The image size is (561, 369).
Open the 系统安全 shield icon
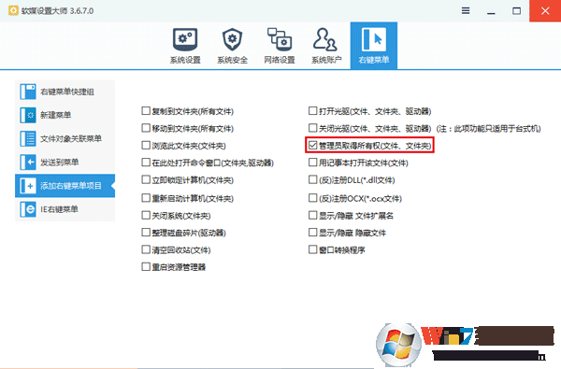coord(232,46)
